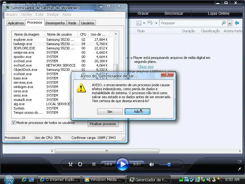Open the Sincronizar tab in Media Player

(174, 13)
